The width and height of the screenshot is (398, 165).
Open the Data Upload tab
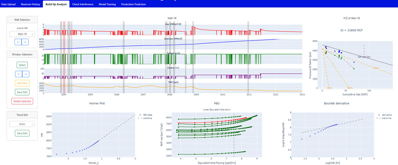point(8,4)
